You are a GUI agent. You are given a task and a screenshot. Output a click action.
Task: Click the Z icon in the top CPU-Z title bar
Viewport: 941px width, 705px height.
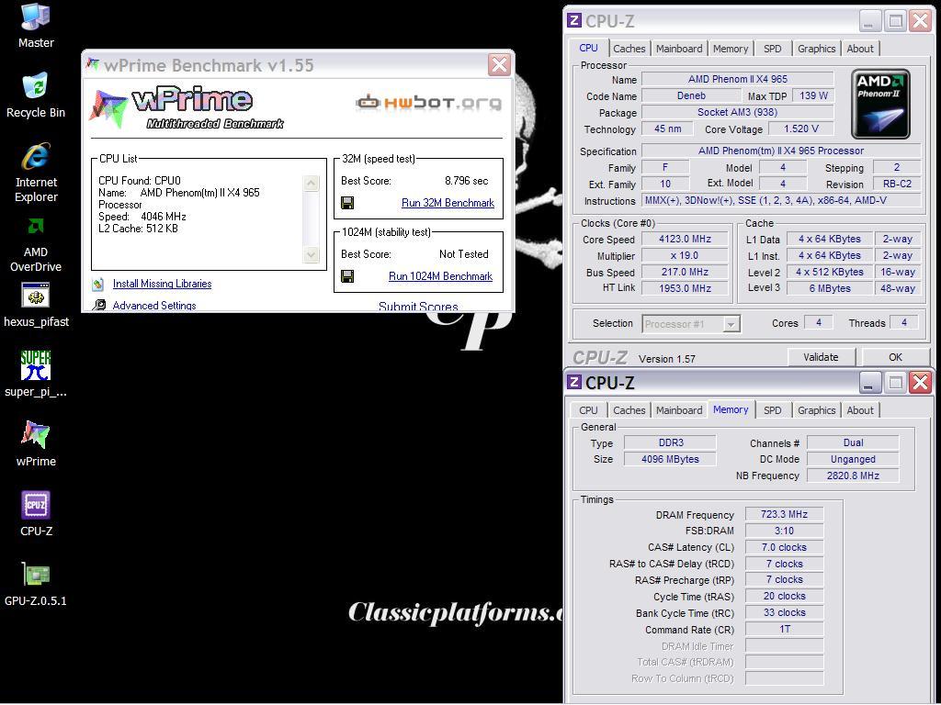[x=574, y=20]
